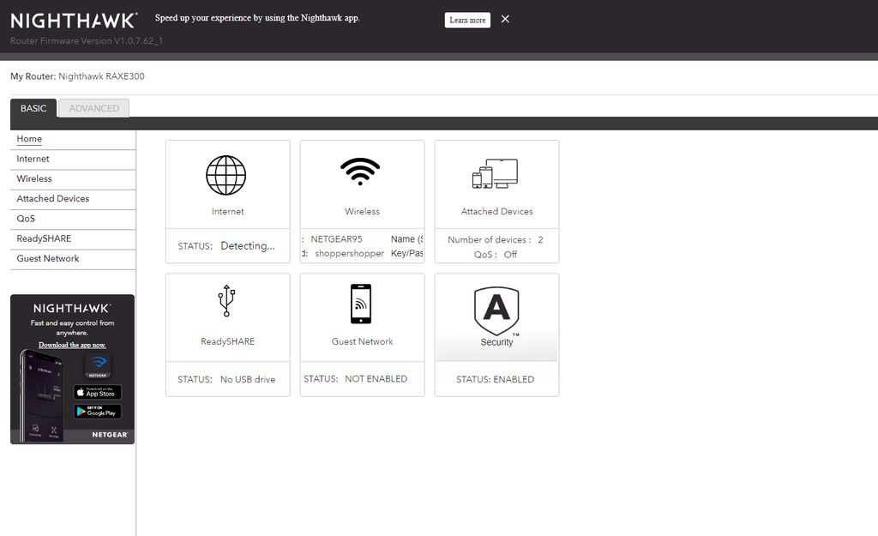
Task: Click the Internet status Detecting... text
Action: tap(248, 246)
